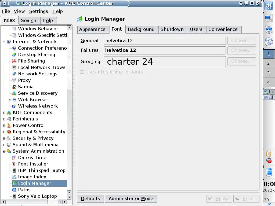
Task: Expand the Security & Privacy category
Action: coord(4,139)
